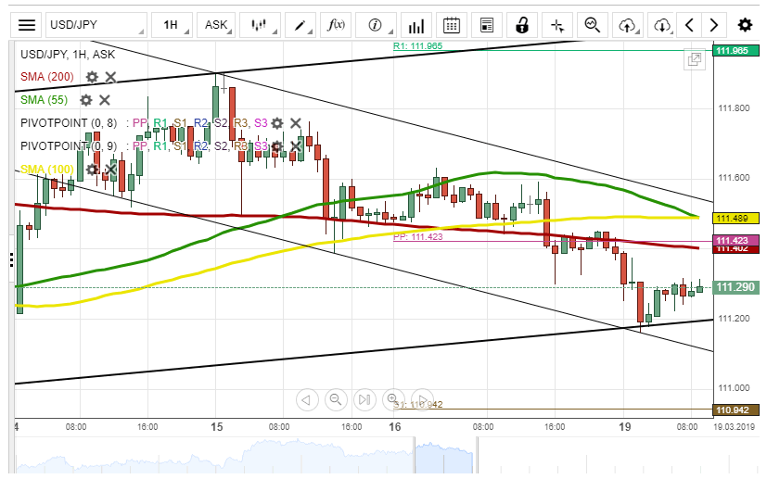Open the hamburger main menu

[x=26, y=25]
